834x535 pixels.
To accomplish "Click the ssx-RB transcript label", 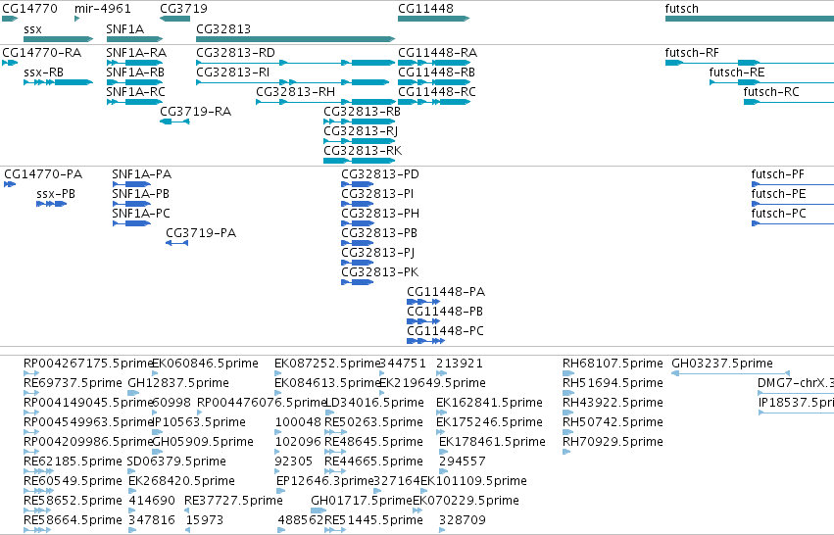I will pyautogui.click(x=44, y=73).
